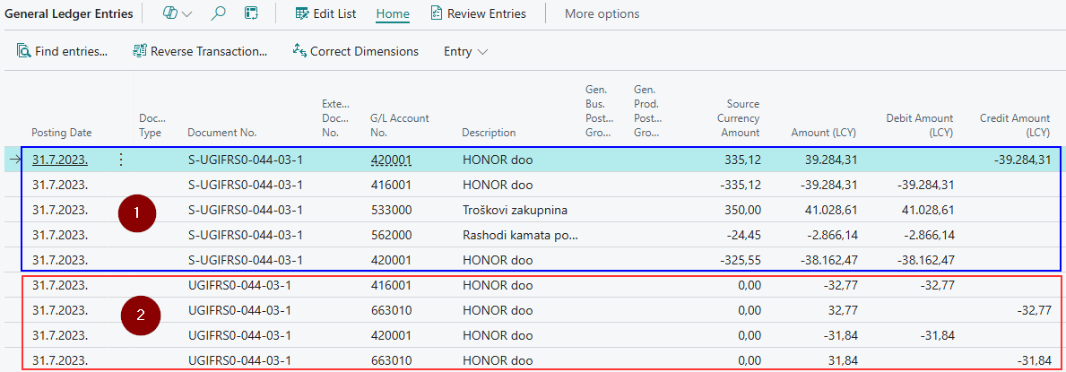
Task: Click Gen. Bus. Post... Gro... column header
Action: point(599,111)
